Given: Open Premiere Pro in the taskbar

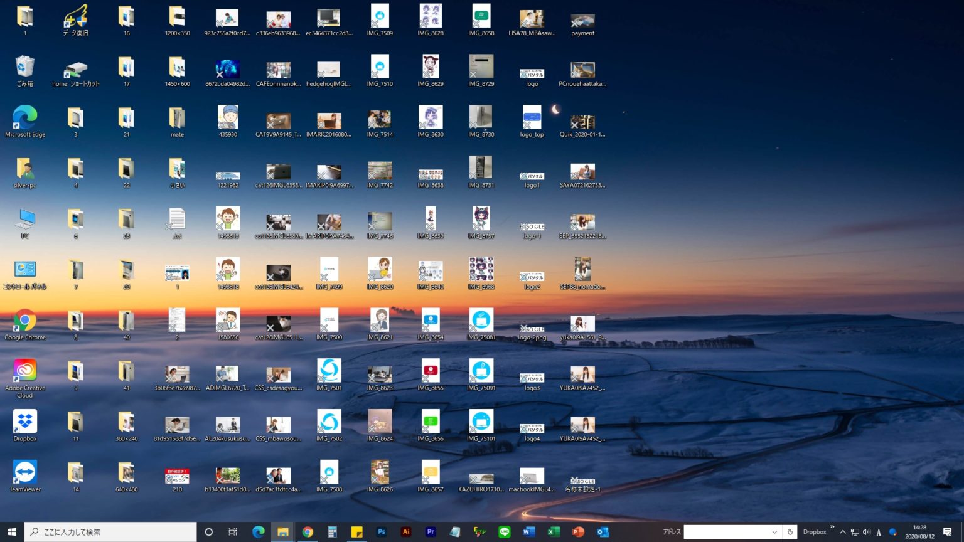Looking at the screenshot, I should [x=431, y=532].
